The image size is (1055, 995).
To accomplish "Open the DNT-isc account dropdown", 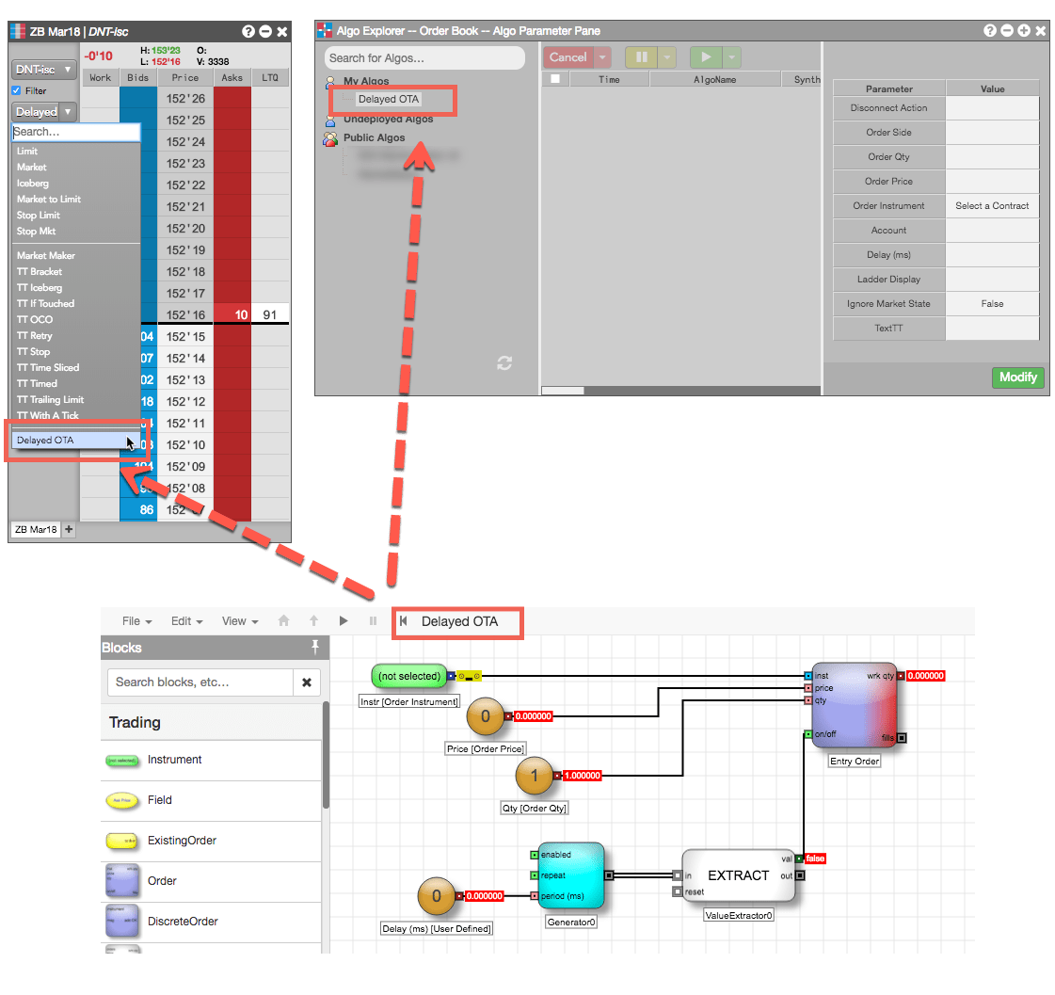I will [x=43, y=70].
